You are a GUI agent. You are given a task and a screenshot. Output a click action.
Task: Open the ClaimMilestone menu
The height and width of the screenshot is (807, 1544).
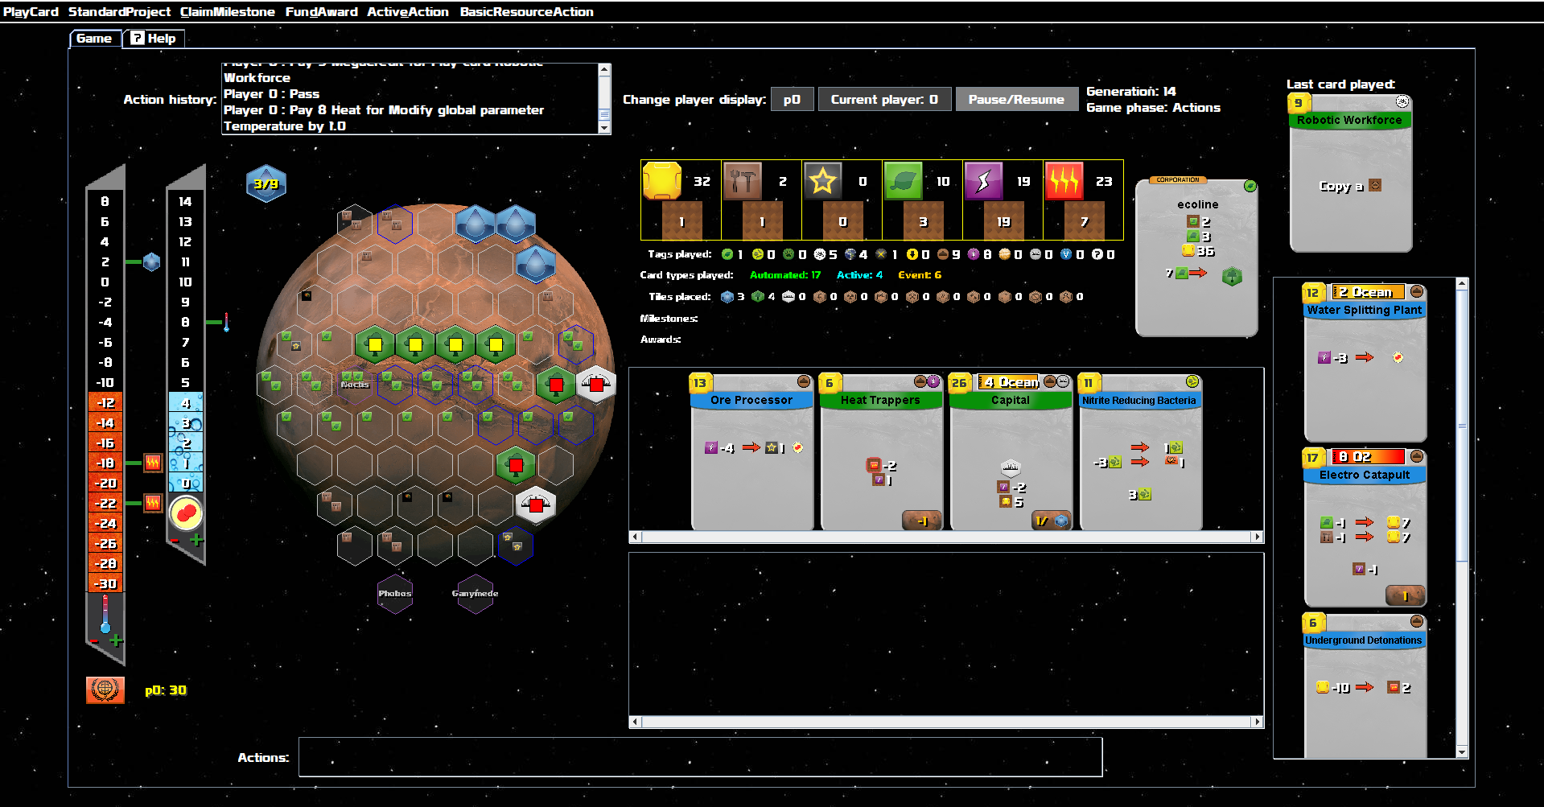[x=227, y=11]
